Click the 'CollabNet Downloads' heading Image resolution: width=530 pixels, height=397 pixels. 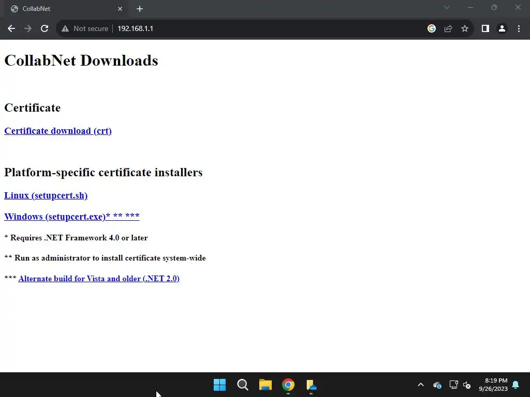(x=81, y=61)
